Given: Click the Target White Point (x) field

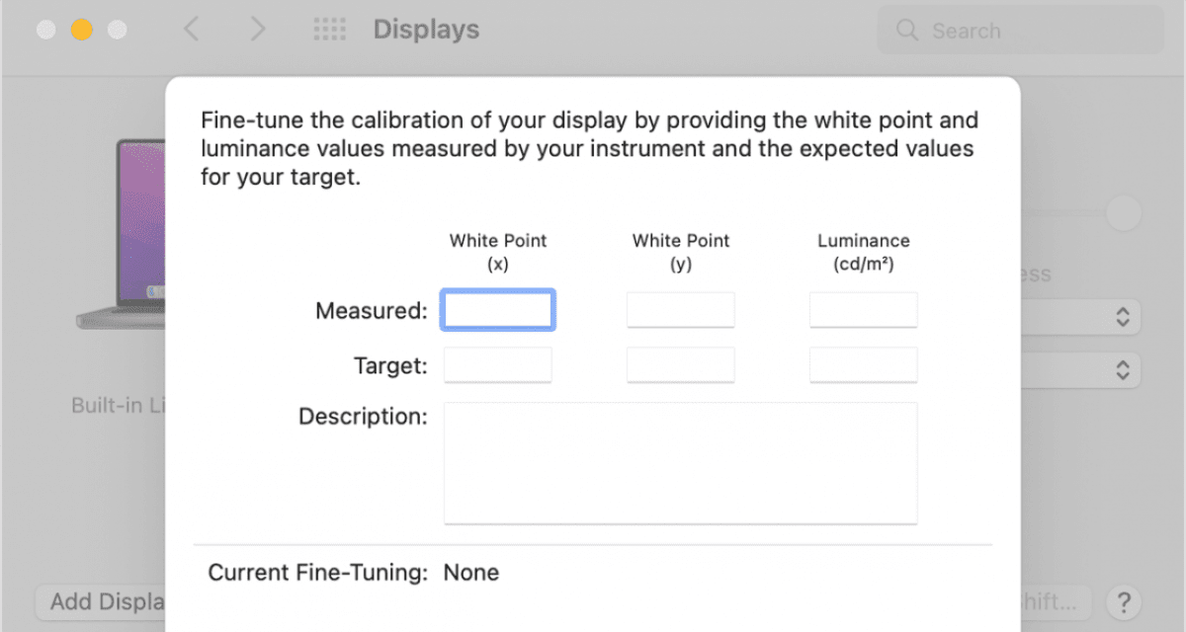Looking at the screenshot, I should click(498, 365).
